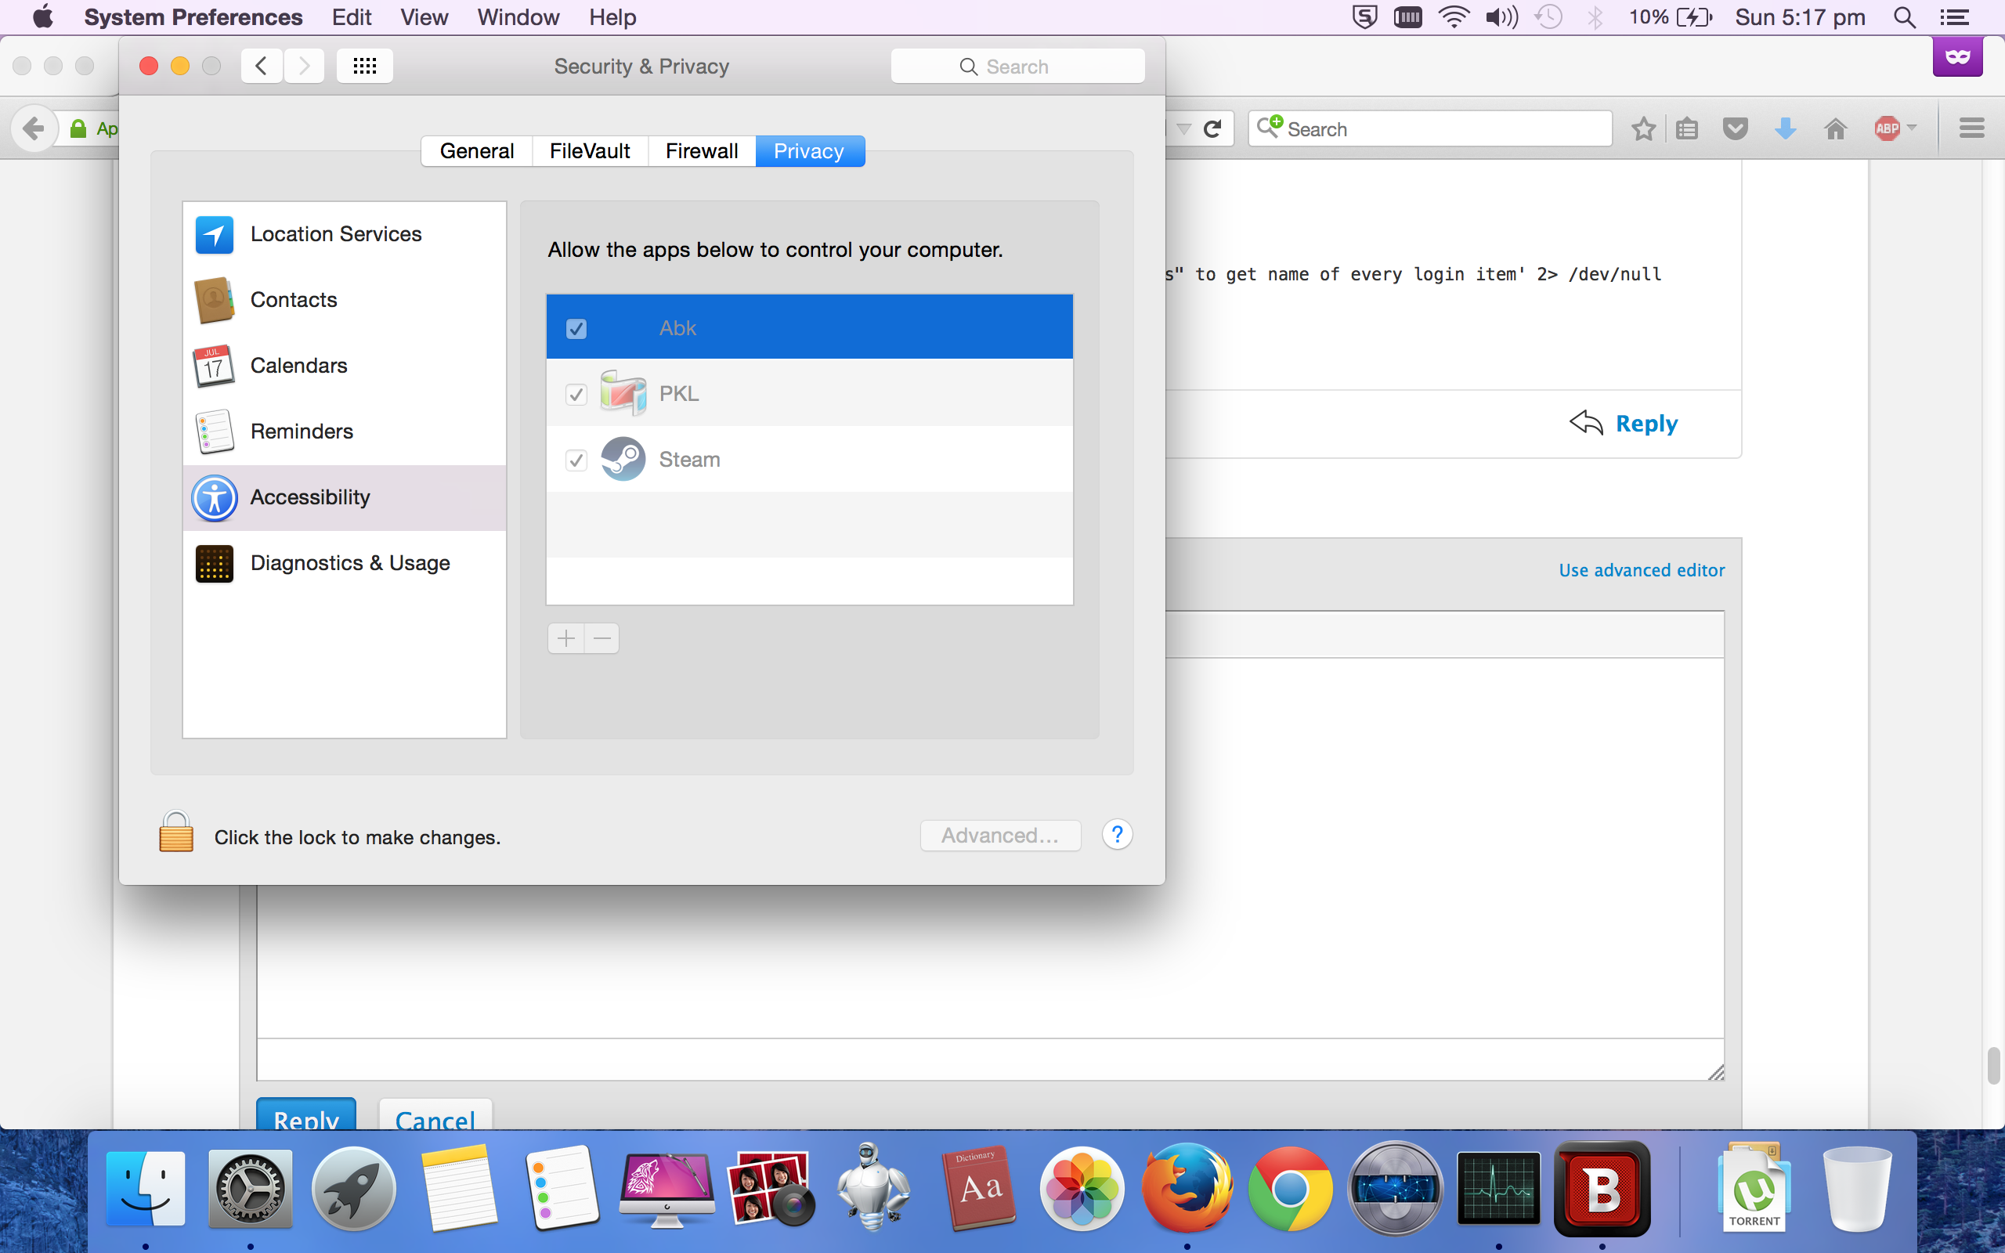Toggle the Steam checkbox
2005x1253 pixels.
pos(576,460)
